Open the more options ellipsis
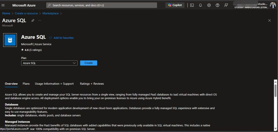The height and width of the screenshot is (132, 278). (x=40, y=21)
